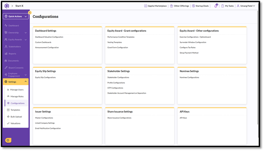Collapse the Settings menu chevron
Screen dimensions: 264x151
click(26, 82)
